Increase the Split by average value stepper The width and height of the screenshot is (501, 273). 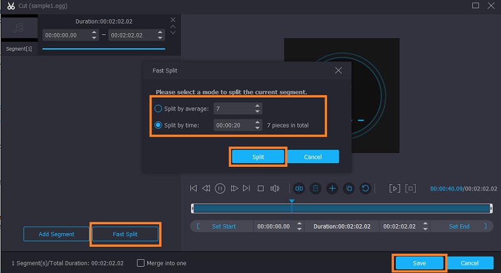[x=257, y=106]
